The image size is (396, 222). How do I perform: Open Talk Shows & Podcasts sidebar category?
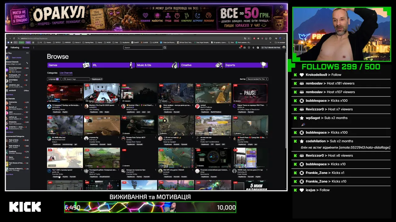coord(17,163)
